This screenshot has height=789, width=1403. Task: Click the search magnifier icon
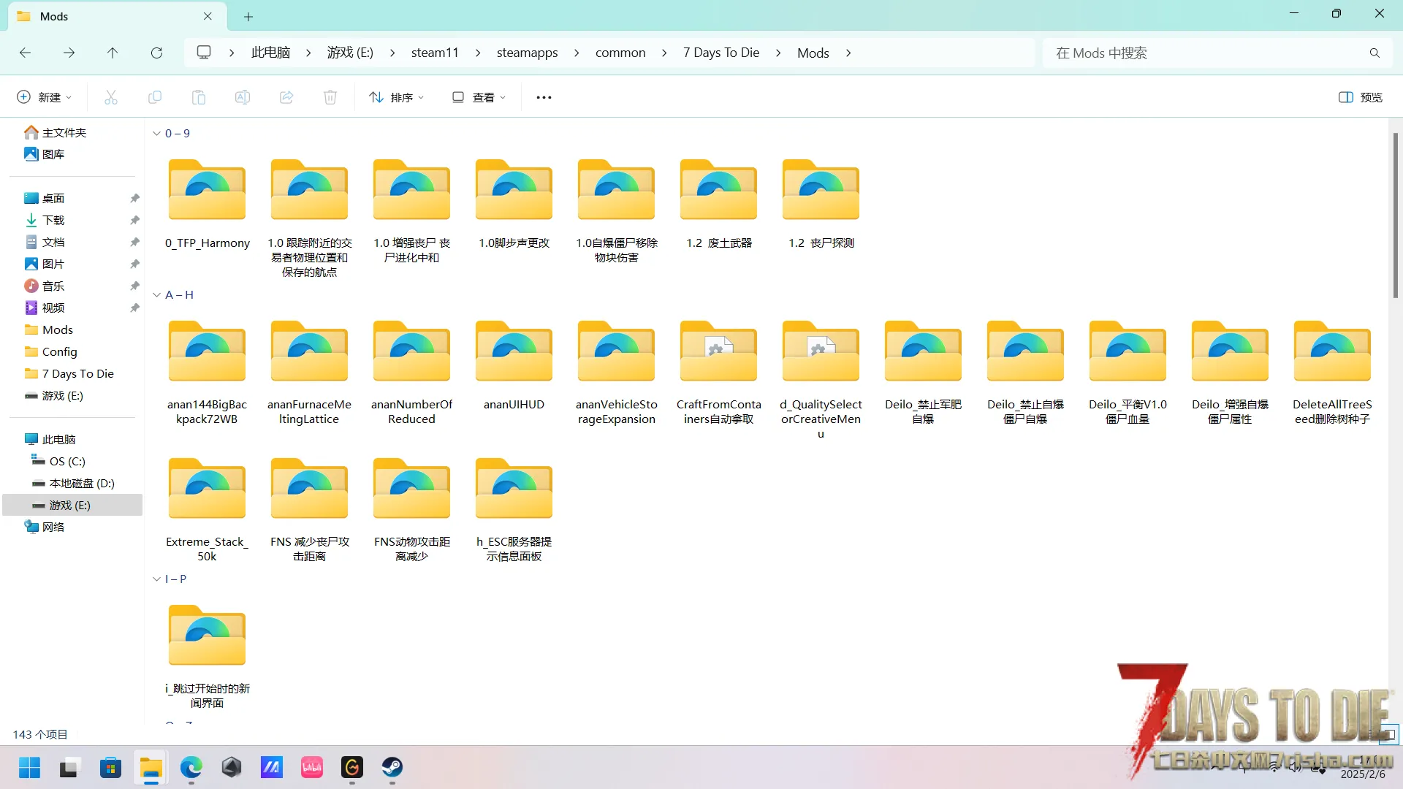pos(1375,53)
